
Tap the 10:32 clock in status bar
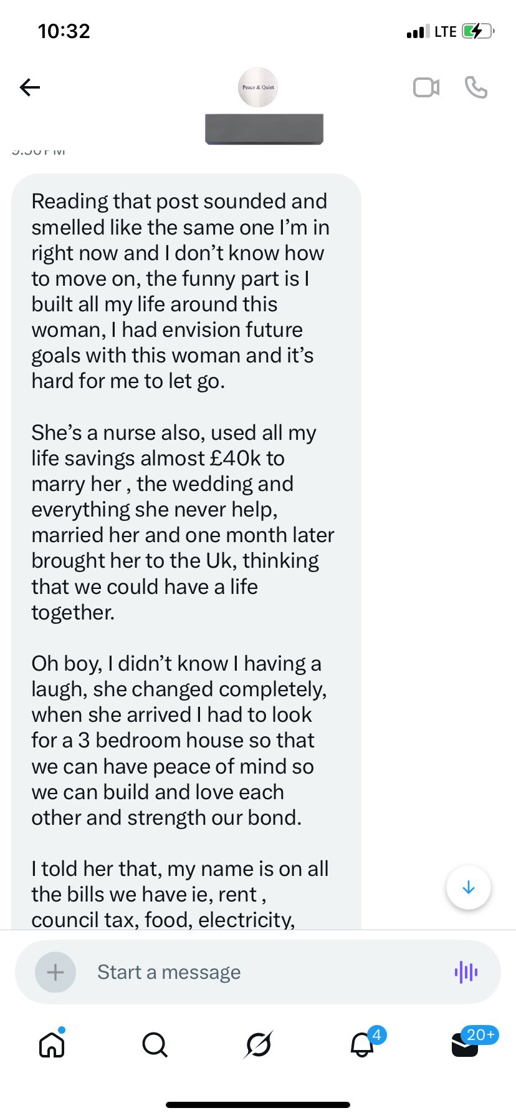click(x=64, y=31)
